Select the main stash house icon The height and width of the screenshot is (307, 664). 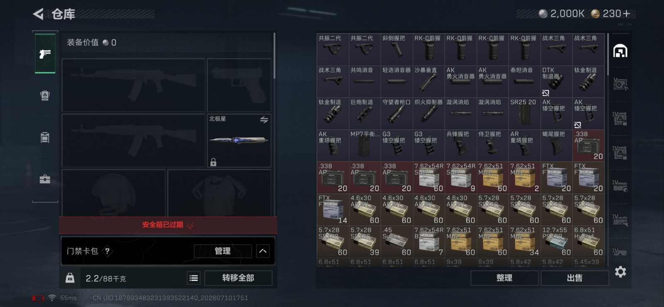(x=620, y=51)
